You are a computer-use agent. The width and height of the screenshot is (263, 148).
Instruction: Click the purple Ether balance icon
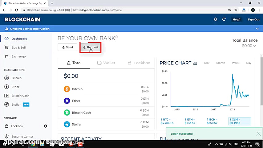pyautogui.click(x=67, y=101)
